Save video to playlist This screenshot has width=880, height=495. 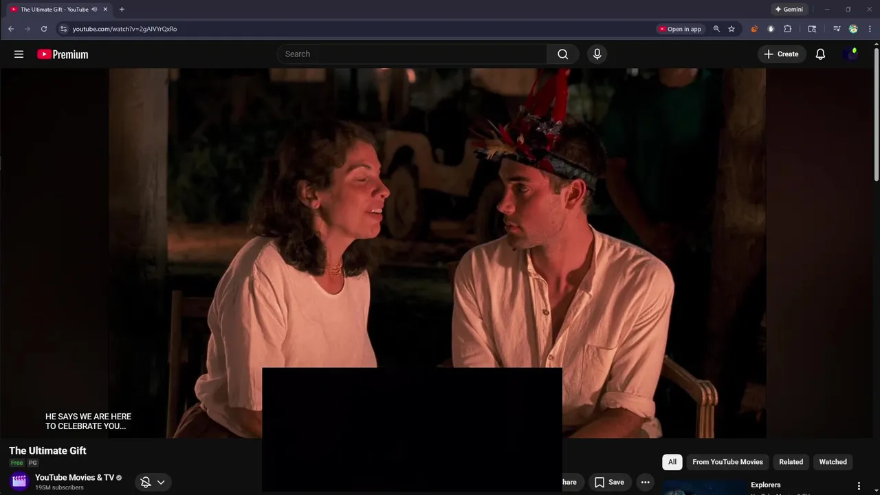(610, 482)
